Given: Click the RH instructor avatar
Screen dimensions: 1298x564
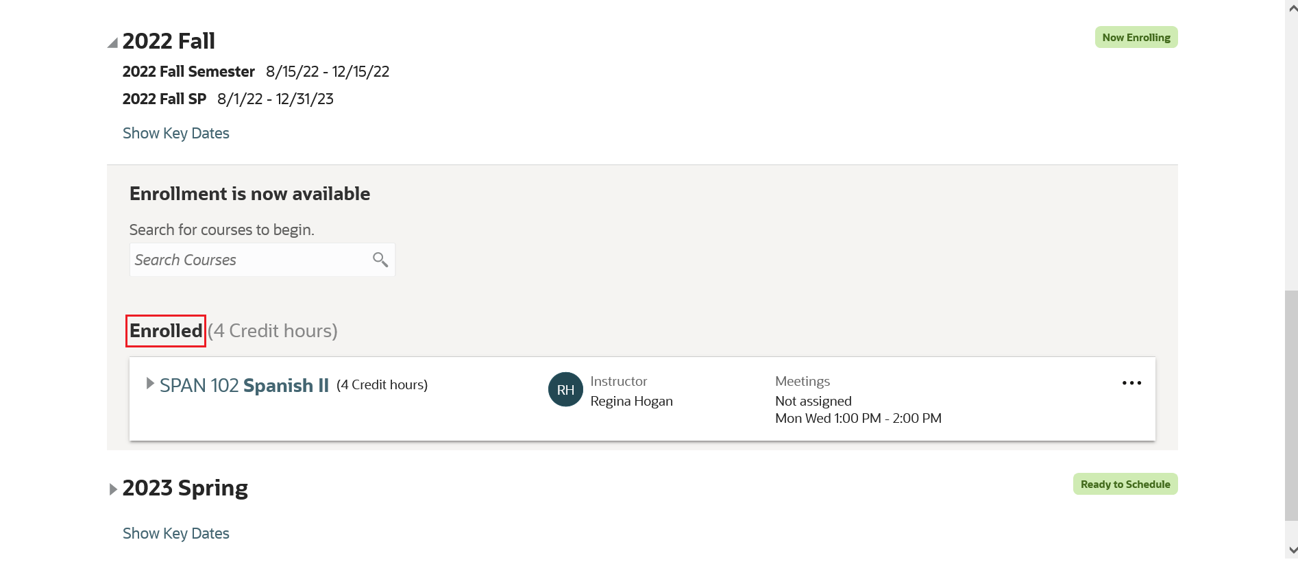Looking at the screenshot, I should click(x=565, y=389).
